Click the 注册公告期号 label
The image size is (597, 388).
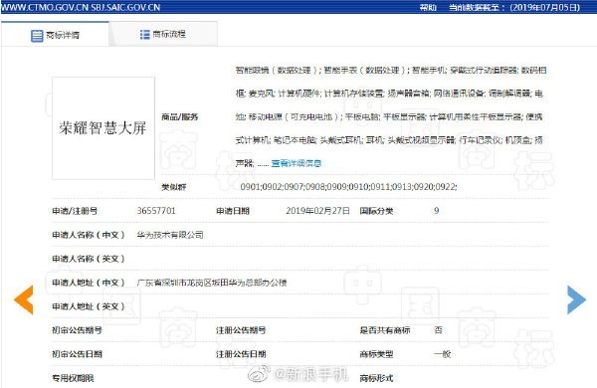pos(241,330)
